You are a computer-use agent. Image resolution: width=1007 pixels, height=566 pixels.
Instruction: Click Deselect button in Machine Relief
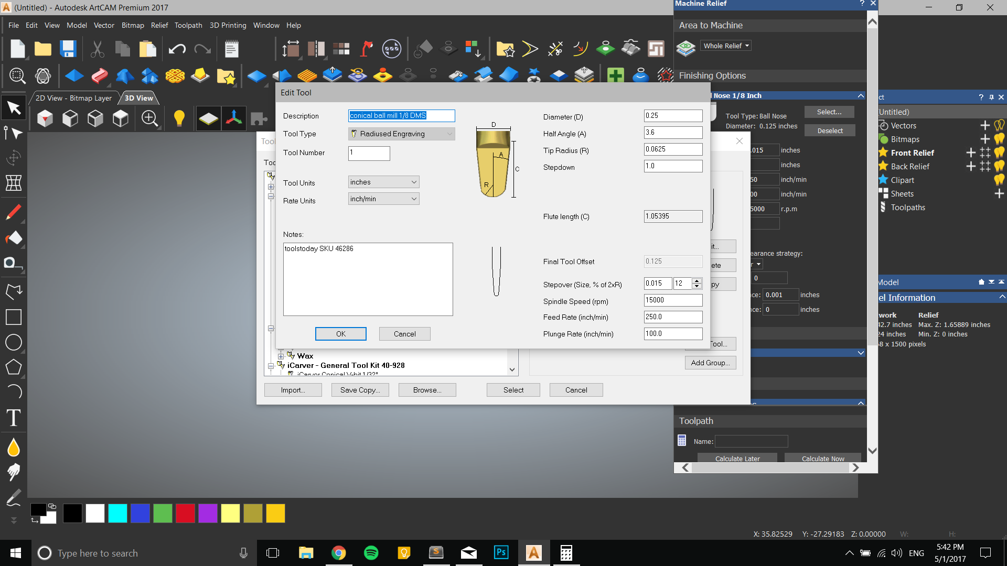pyautogui.click(x=830, y=130)
